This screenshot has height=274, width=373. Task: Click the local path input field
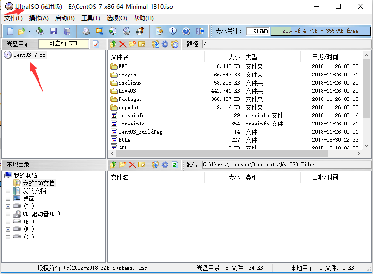coord(286,165)
